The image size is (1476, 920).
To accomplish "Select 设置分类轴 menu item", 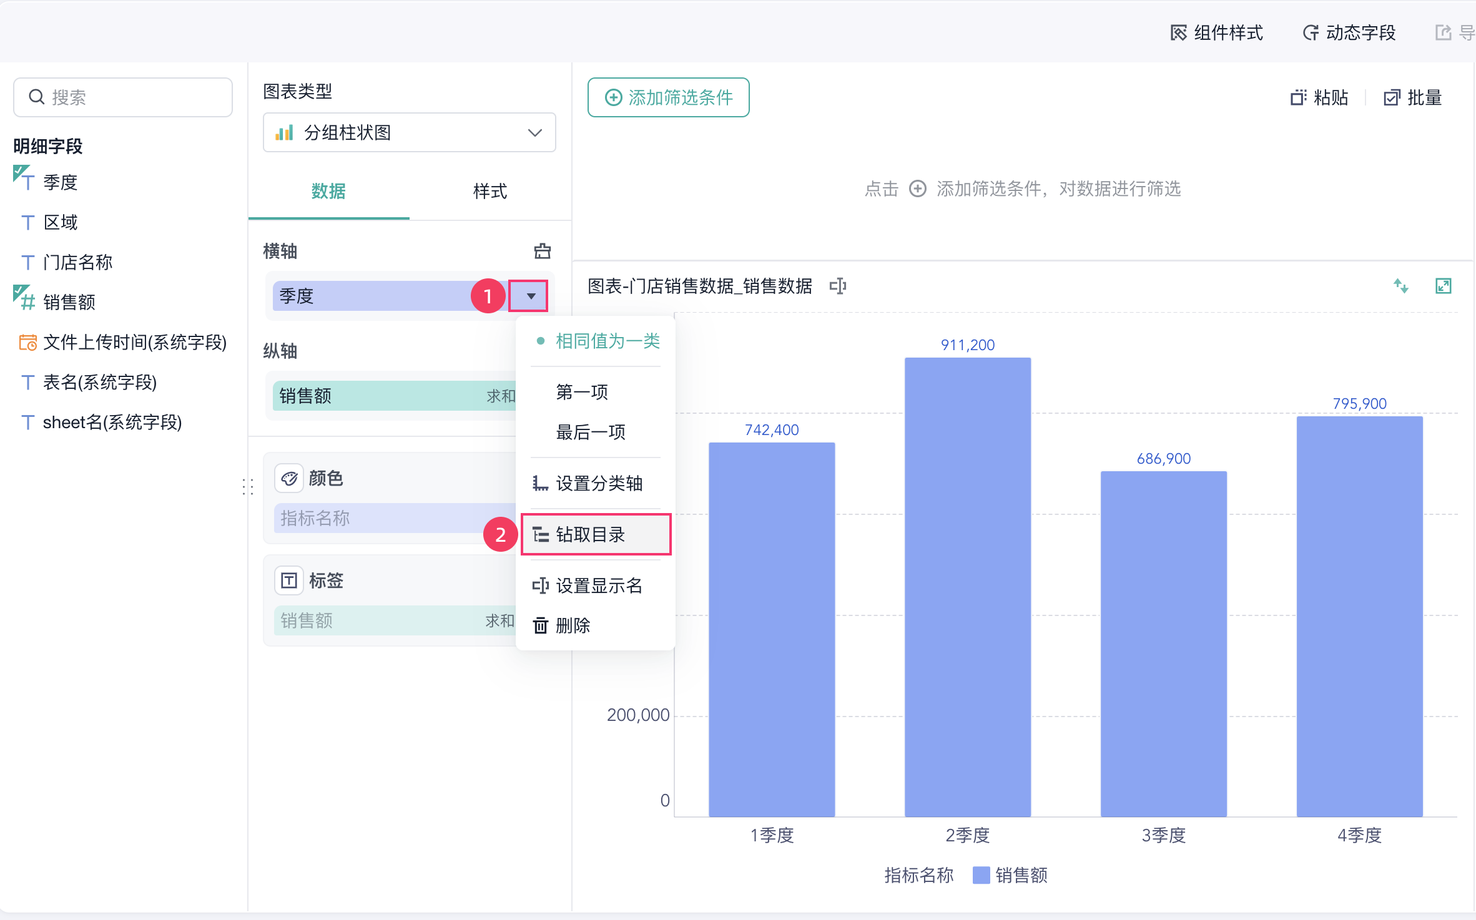I will [596, 483].
